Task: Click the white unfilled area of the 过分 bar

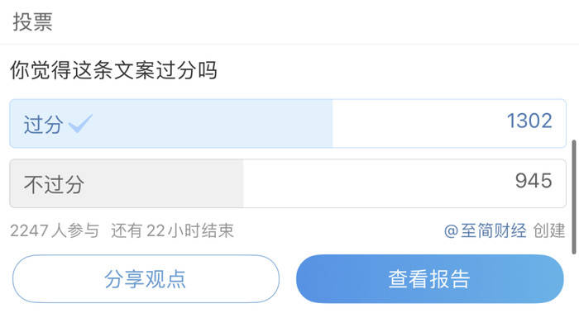Action: (449, 124)
